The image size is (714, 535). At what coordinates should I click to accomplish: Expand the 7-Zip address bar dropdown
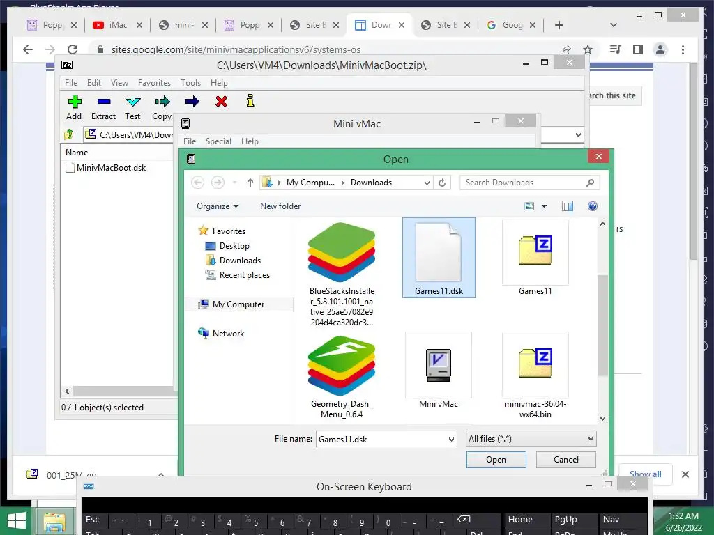(x=578, y=134)
